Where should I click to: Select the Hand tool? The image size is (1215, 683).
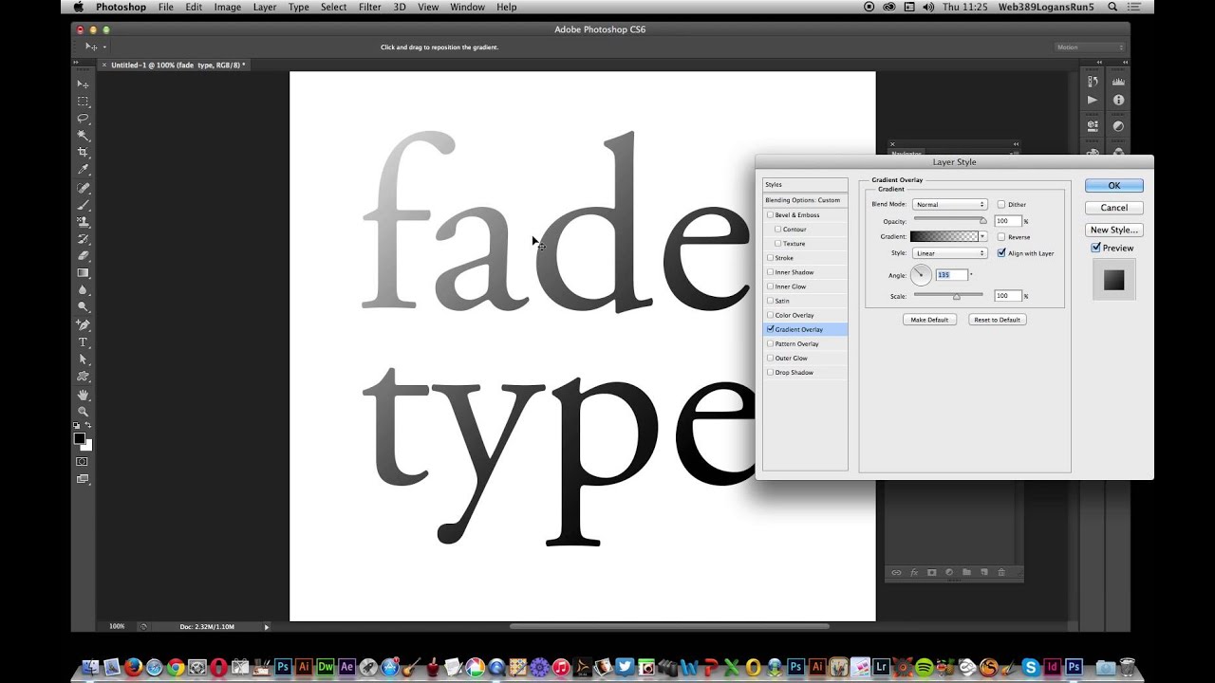83,395
